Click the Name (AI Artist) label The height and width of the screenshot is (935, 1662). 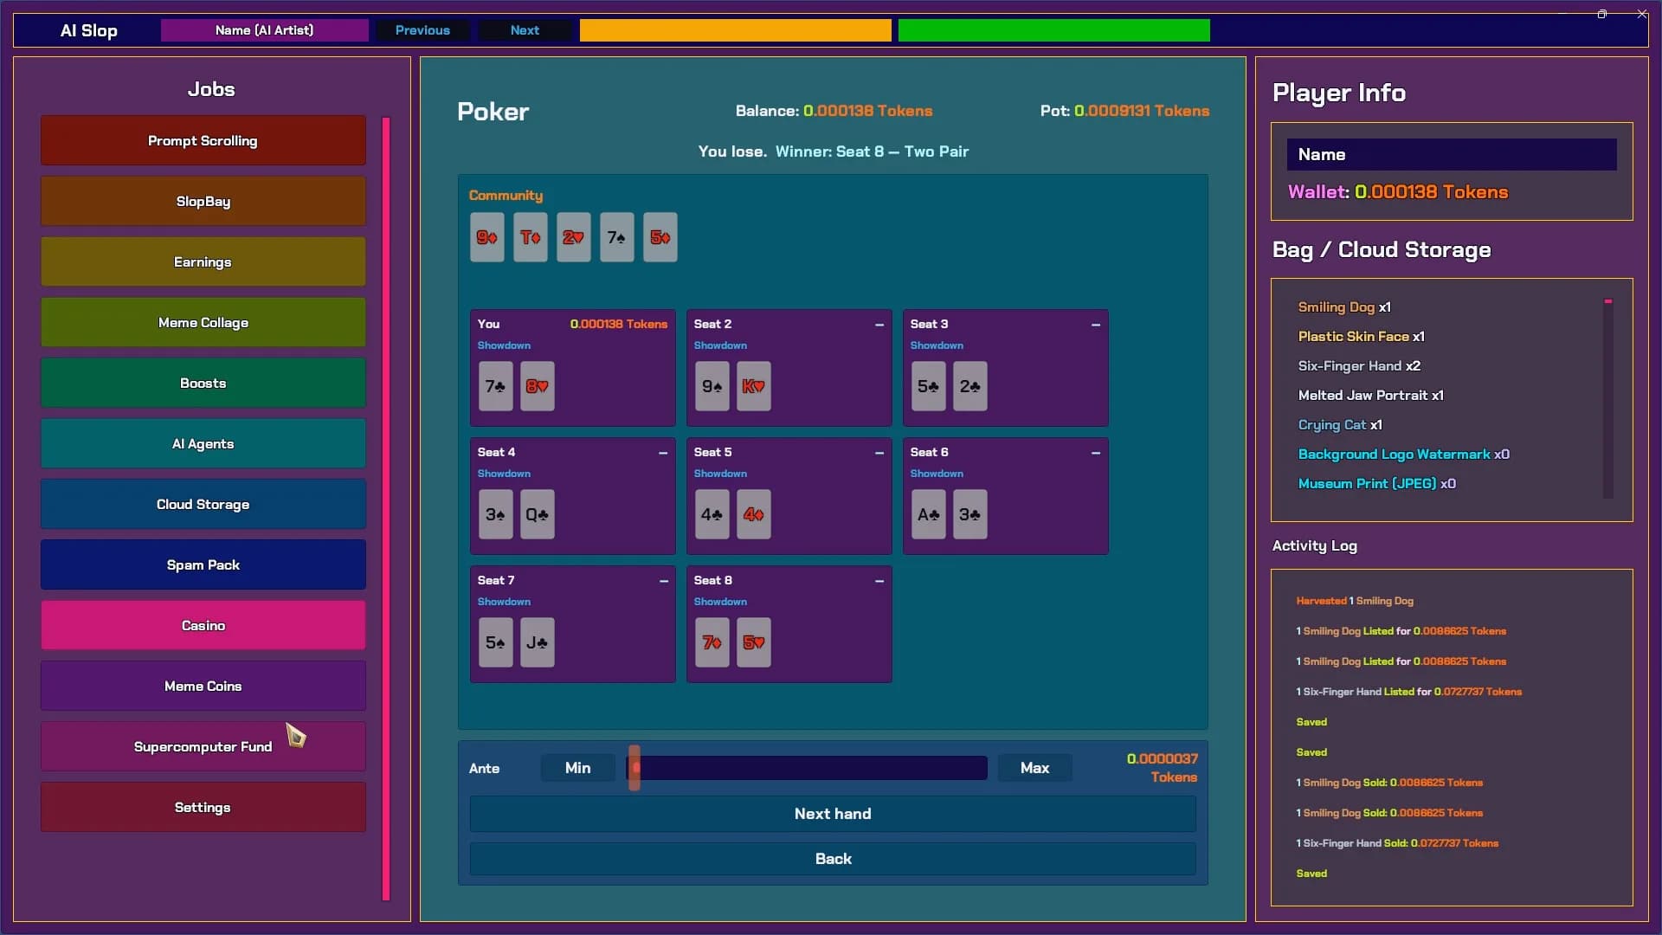(264, 30)
